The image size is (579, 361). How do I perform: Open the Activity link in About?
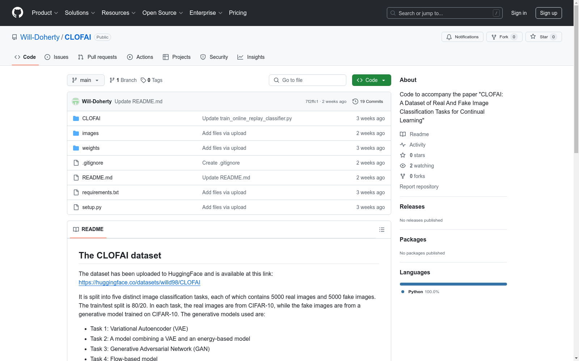[x=413, y=145]
